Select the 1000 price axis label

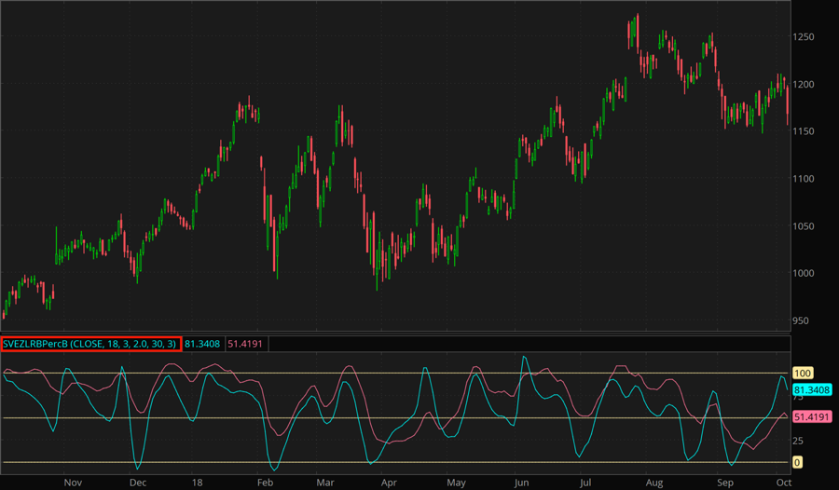(x=805, y=273)
